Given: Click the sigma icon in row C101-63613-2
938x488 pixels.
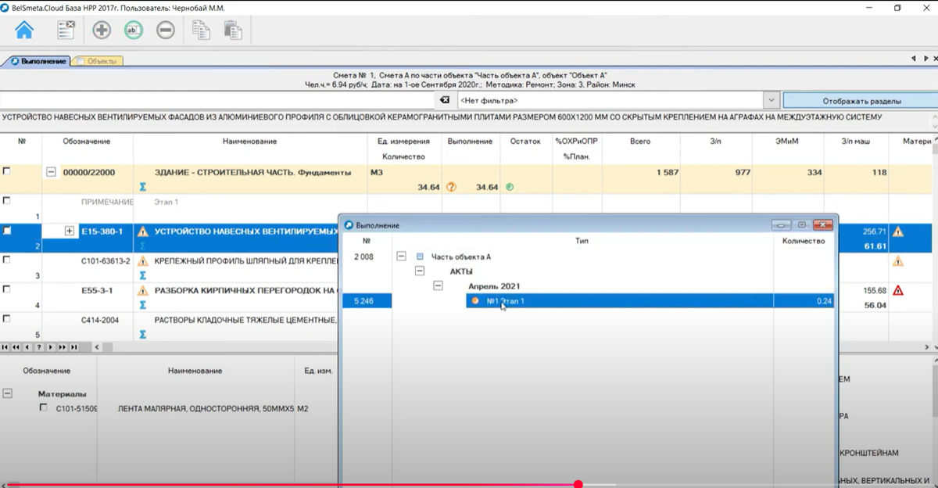Looking at the screenshot, I should [142, 275].
